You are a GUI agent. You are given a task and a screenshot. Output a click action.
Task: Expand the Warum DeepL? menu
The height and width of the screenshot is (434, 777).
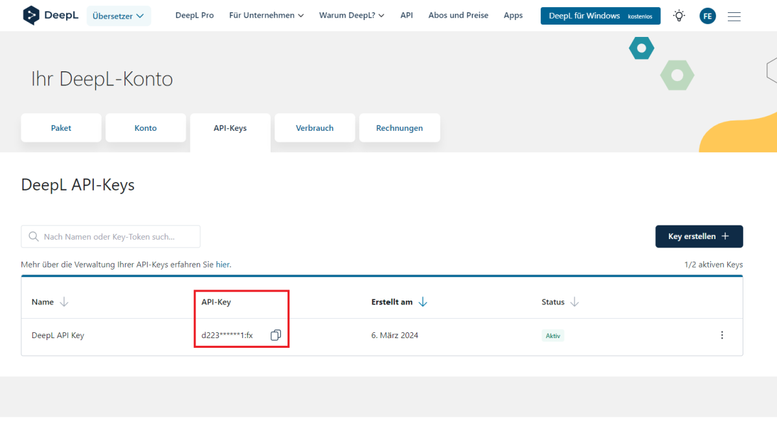(x=352, y=16)
